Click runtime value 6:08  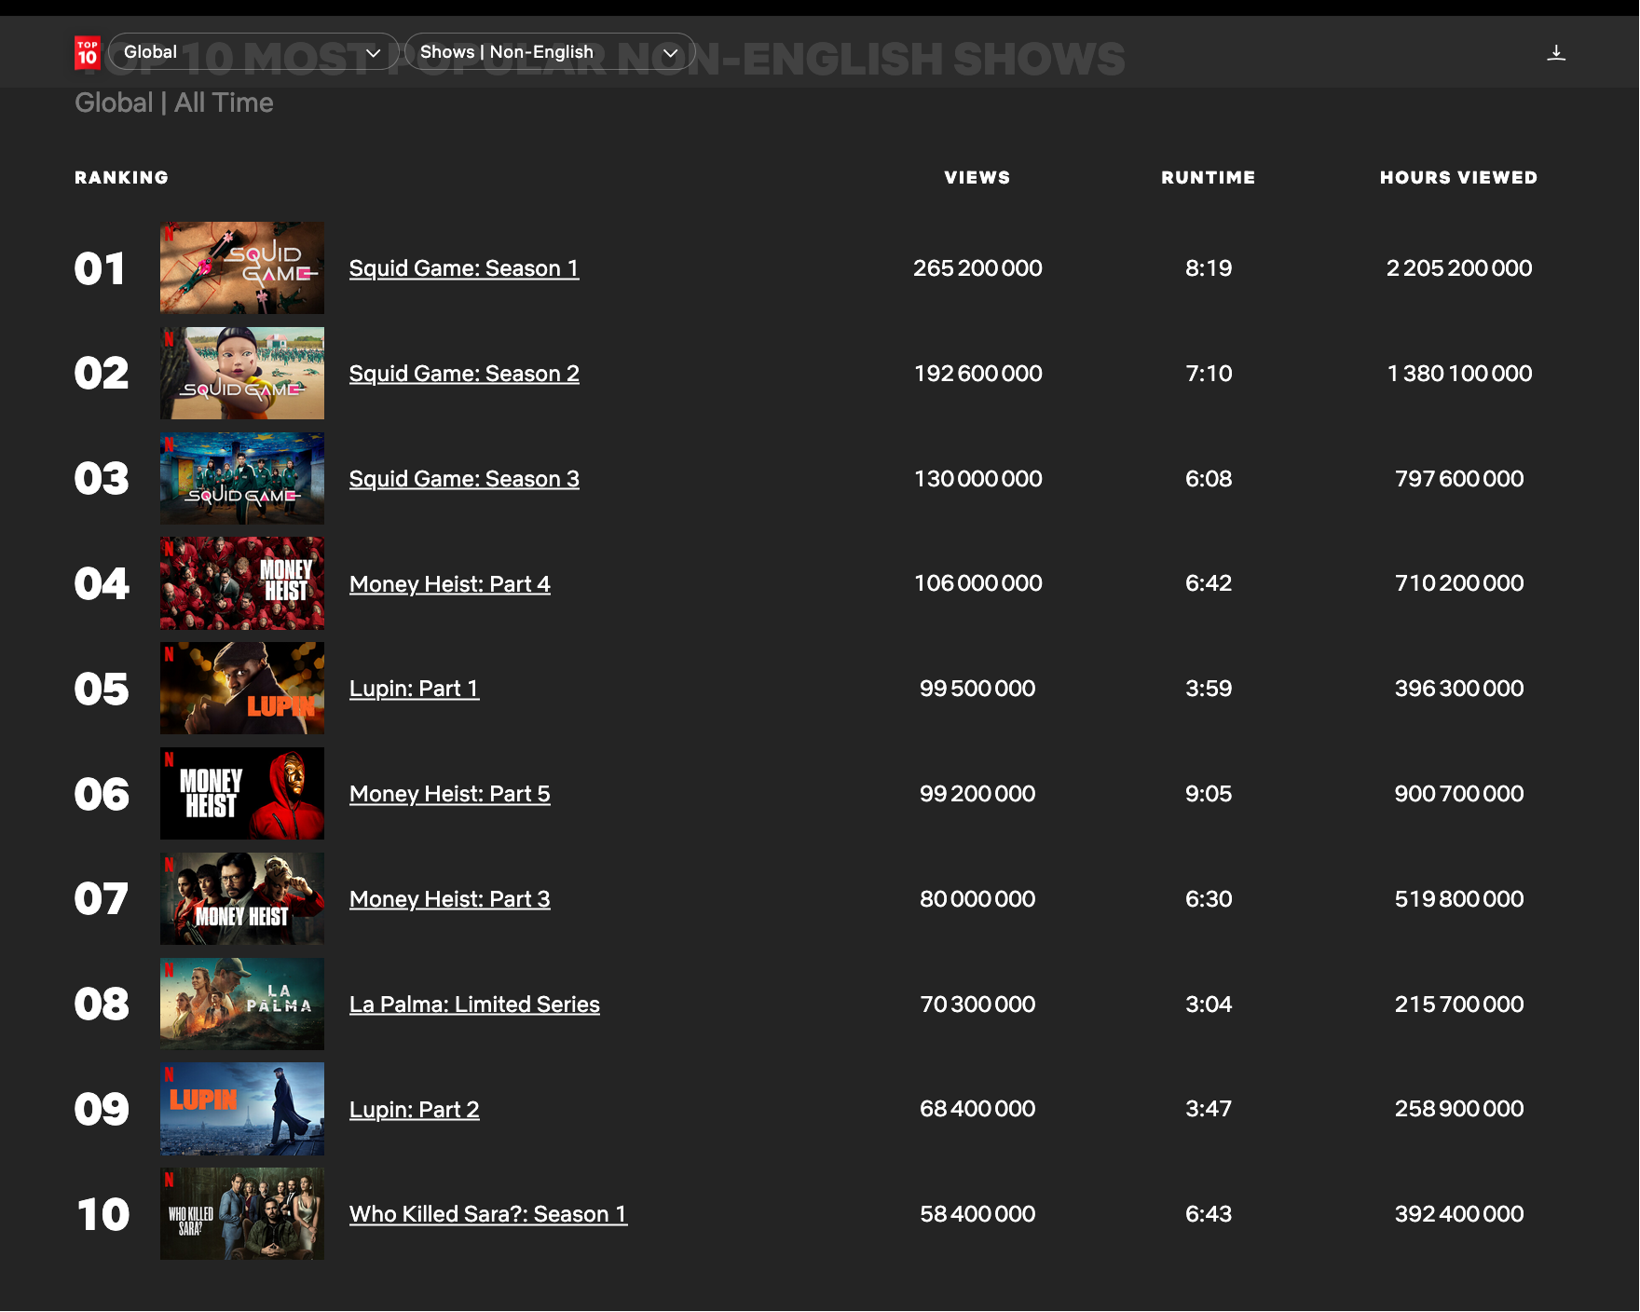[x=1209, y=479]
